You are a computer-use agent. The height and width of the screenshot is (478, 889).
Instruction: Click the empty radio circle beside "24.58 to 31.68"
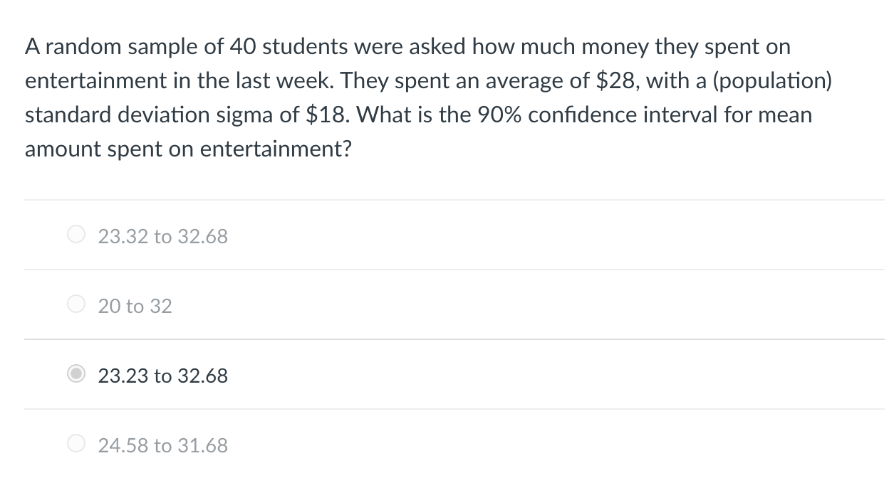76,443
